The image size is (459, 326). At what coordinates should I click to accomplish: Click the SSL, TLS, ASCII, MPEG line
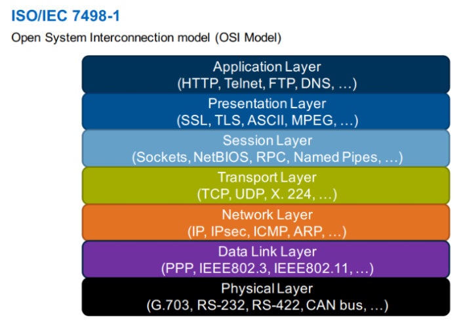coord(268,121)
